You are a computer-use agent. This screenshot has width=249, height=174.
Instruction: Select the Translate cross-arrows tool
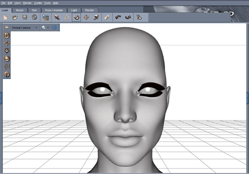tap(86, 17)
